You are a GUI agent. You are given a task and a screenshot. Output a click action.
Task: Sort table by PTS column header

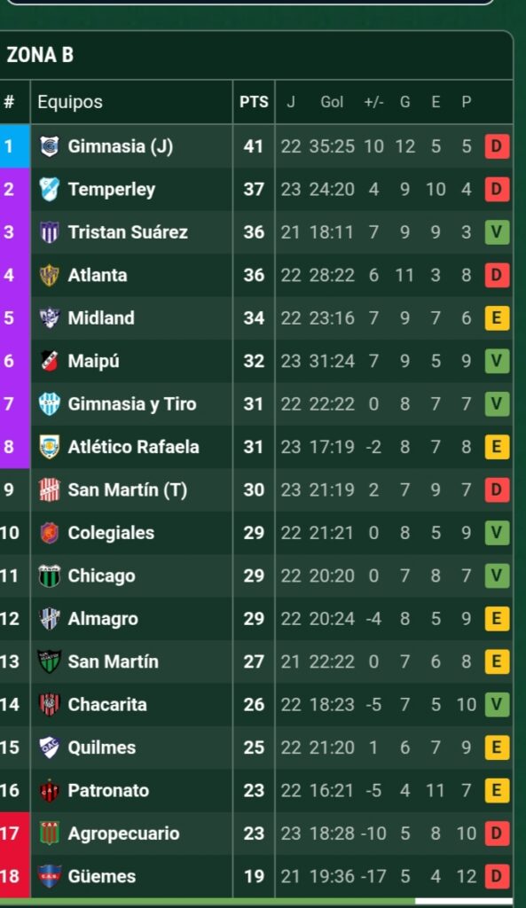point(254,102)
